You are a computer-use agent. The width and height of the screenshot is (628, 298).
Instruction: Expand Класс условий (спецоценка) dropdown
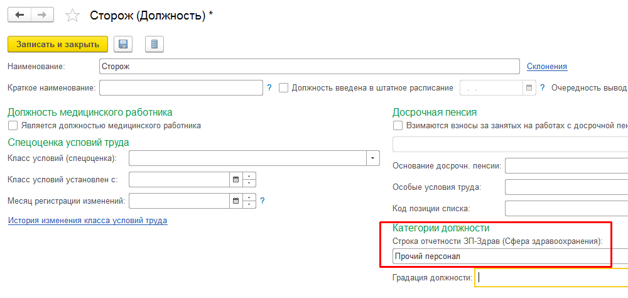pos(374,158)
